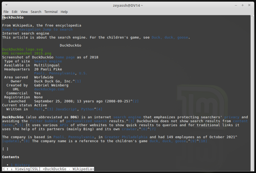Screen dimensions: 256x173
Task: Follow the 'APIs' link
Action: (64, 125)
